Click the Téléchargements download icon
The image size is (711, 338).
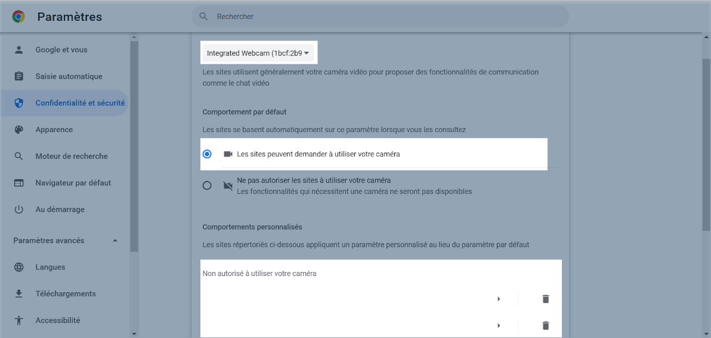coord(19,294)
